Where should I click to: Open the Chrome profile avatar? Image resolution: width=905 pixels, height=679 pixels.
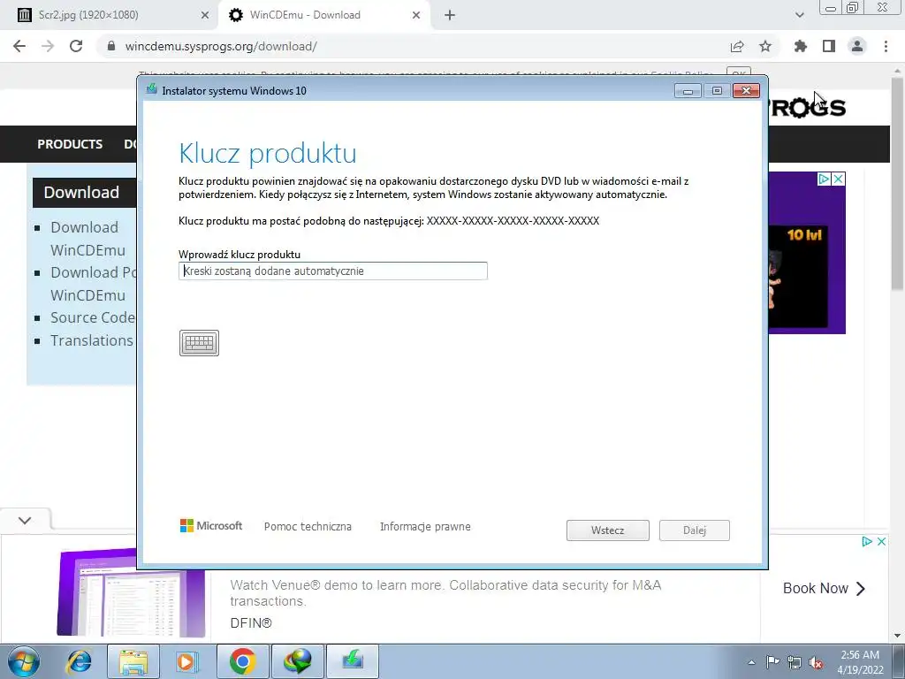pyautogui.click(x=857, y=46)
